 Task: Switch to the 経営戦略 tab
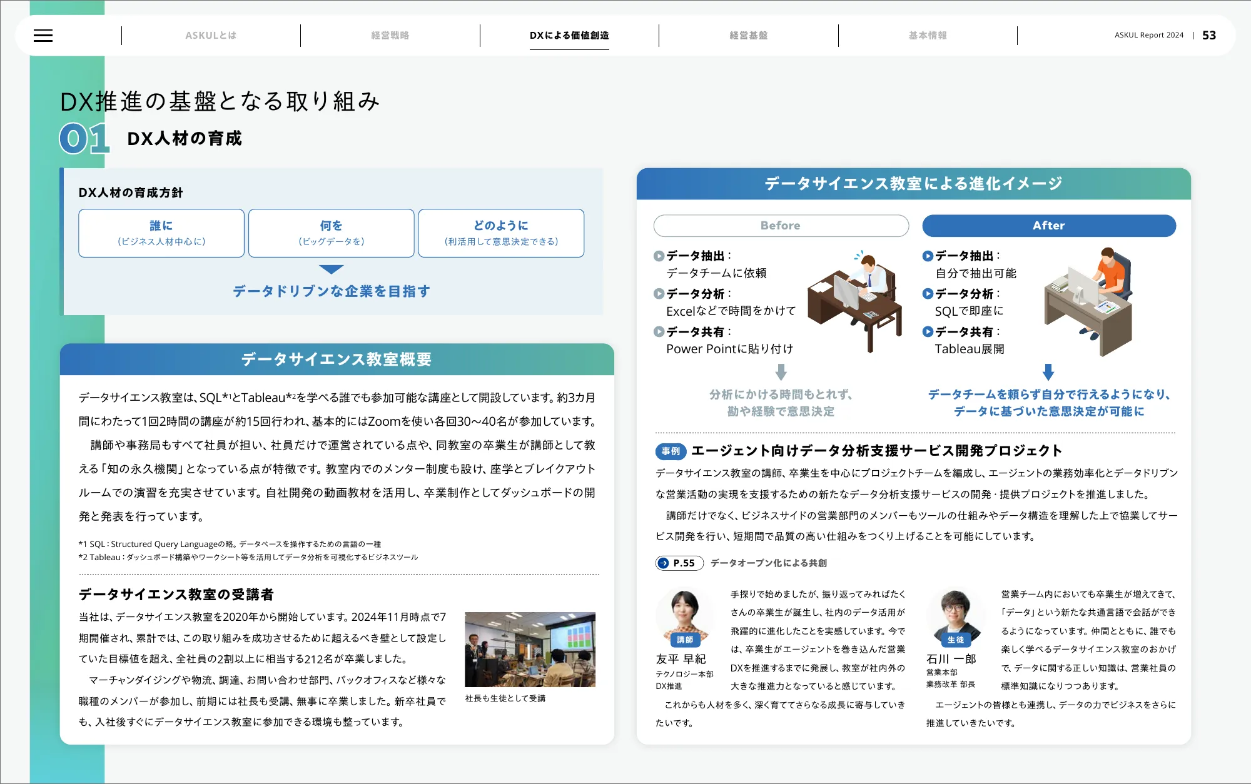point(390,36)
